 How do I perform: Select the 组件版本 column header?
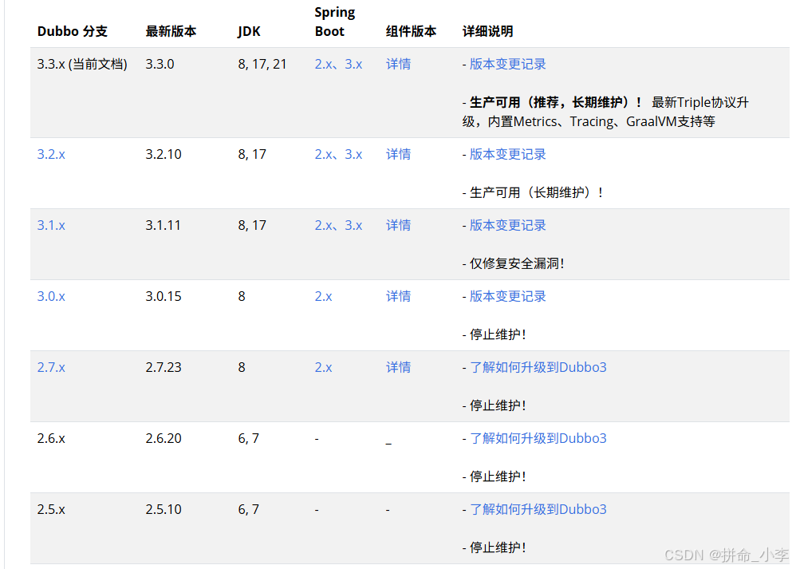click(411, 31)
